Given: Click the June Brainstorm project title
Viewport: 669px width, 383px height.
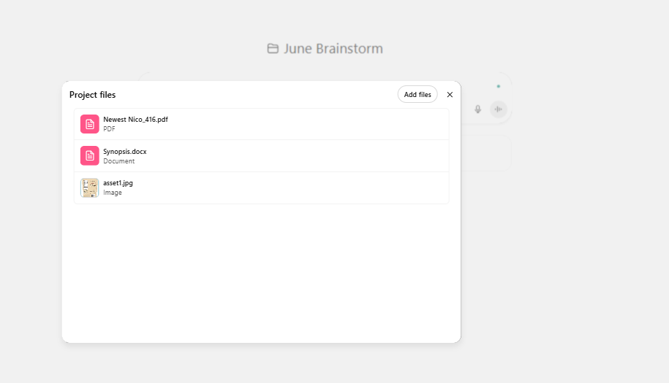Looking at the screenshot, I should 333,49.
